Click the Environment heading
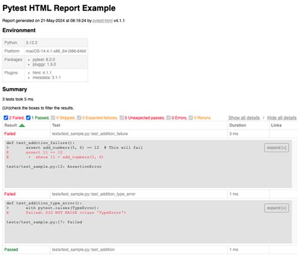 pyautogui.click(x=19, y=30)
